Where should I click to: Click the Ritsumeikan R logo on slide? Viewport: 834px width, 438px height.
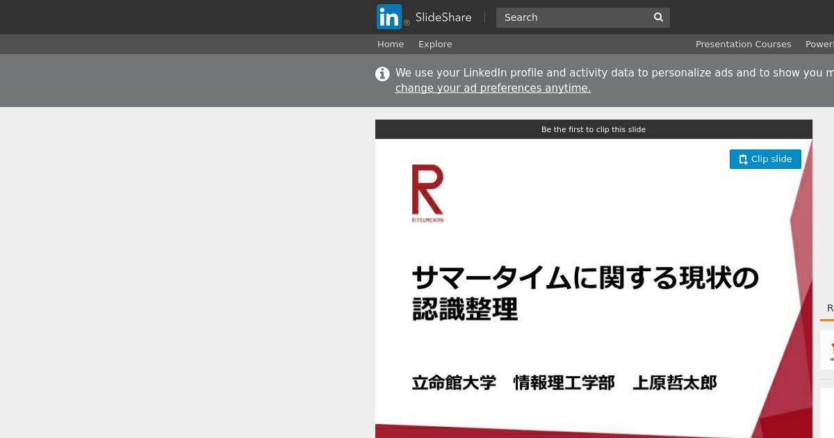[427, 193]
